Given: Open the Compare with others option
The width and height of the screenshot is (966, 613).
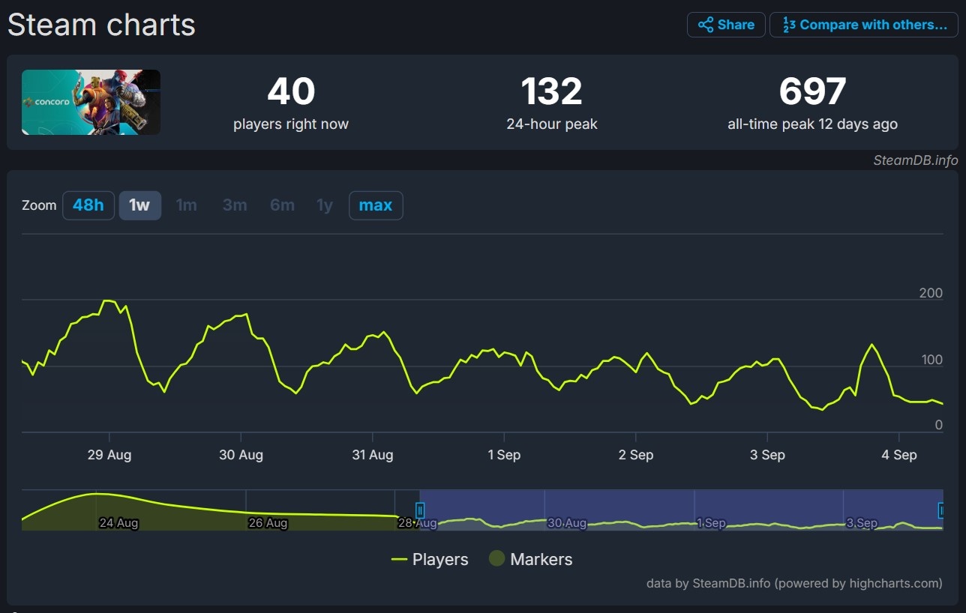Looking at the screenshot, I should click(864, 25).
